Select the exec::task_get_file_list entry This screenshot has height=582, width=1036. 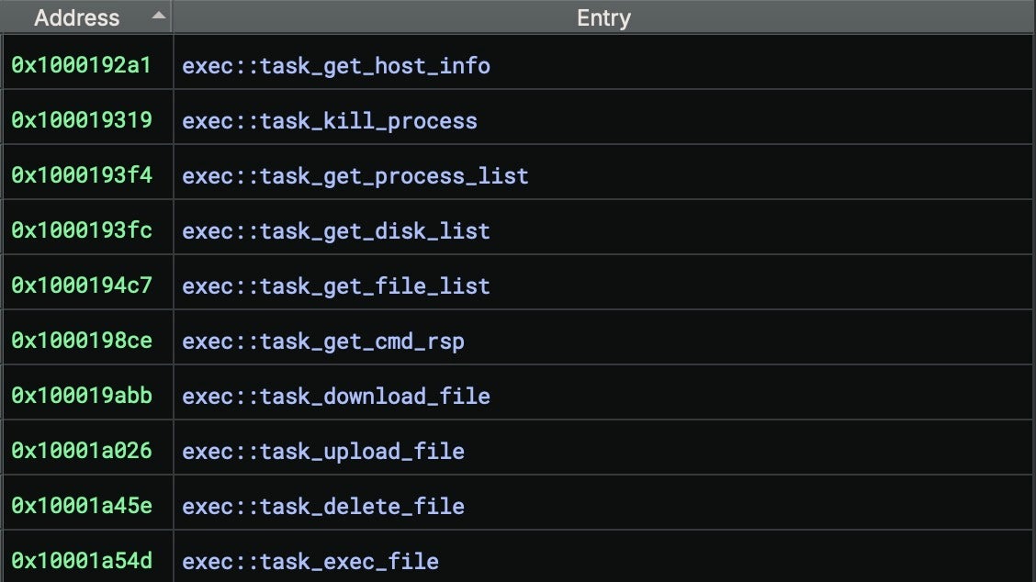tap(336, 286)
